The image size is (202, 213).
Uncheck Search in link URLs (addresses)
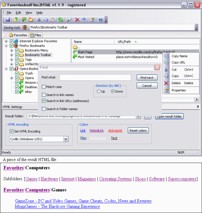click(x=44, y=101)
